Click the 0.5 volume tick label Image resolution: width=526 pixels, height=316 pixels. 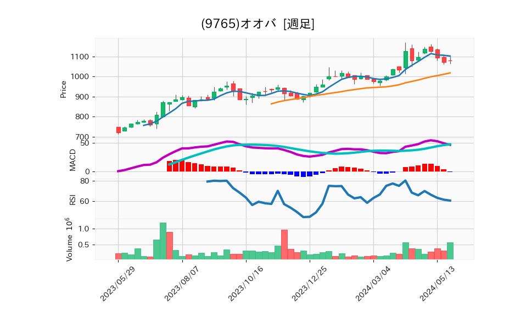tap(83, 245)
